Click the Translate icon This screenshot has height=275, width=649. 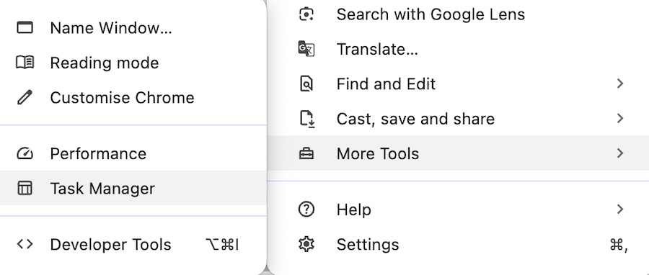(306, 49)
